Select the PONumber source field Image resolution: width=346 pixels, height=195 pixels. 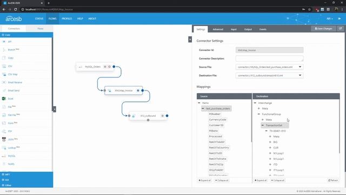tap(215, 114)
